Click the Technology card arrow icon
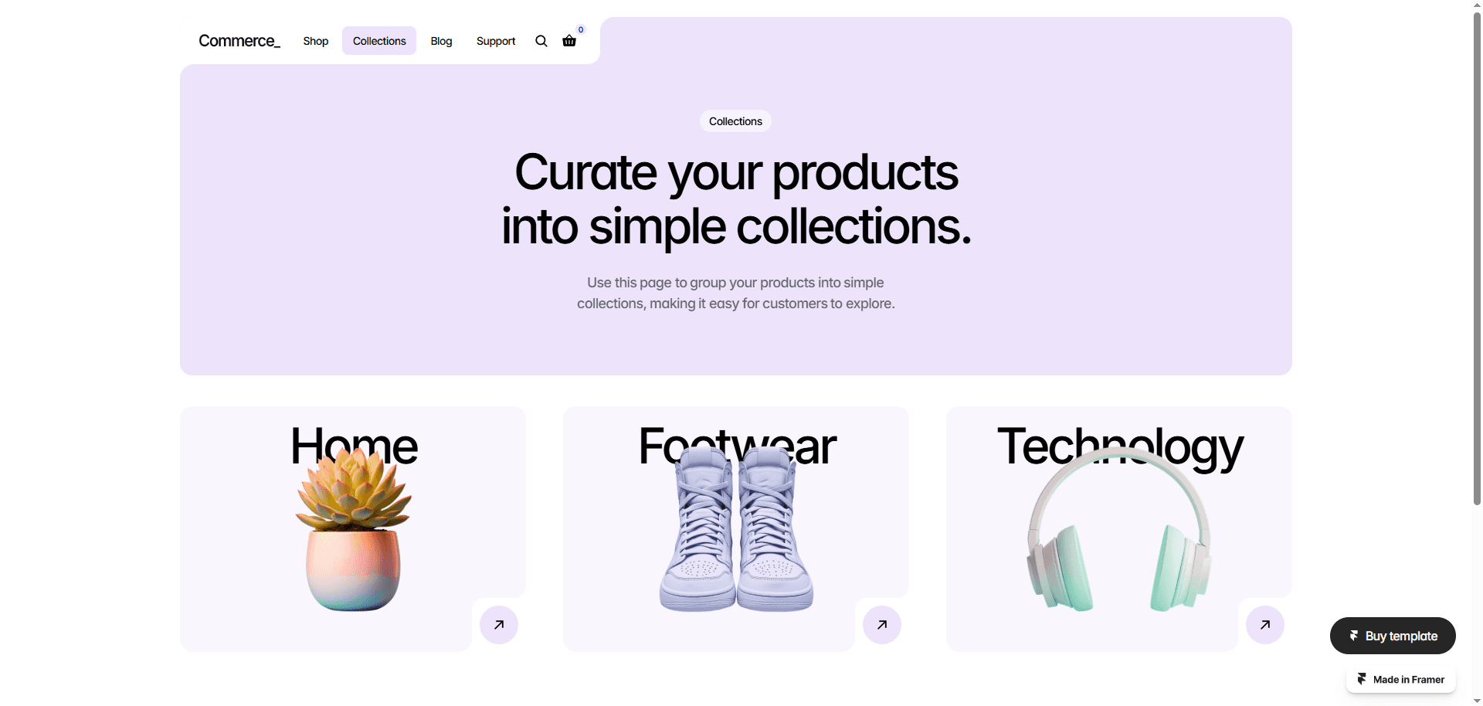 1265,625
